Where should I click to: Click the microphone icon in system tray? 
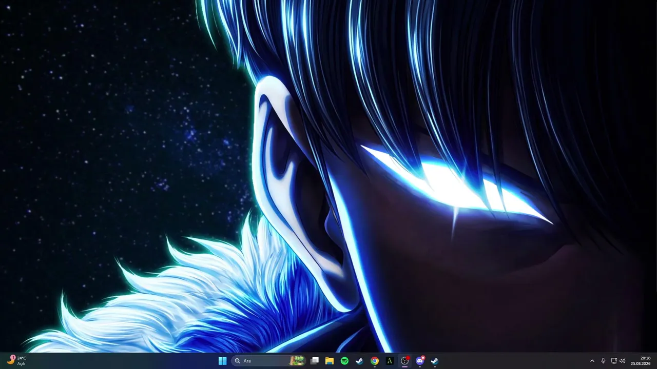click(x=603, y=361)
